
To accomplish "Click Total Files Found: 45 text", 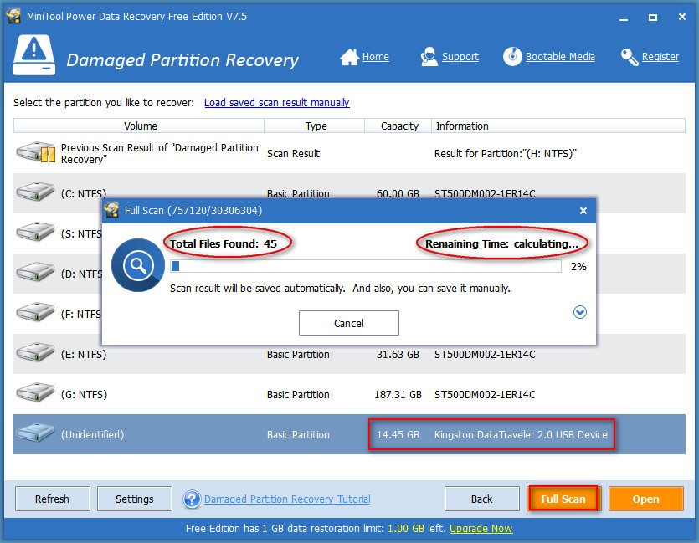I will [x=224, y=243].
